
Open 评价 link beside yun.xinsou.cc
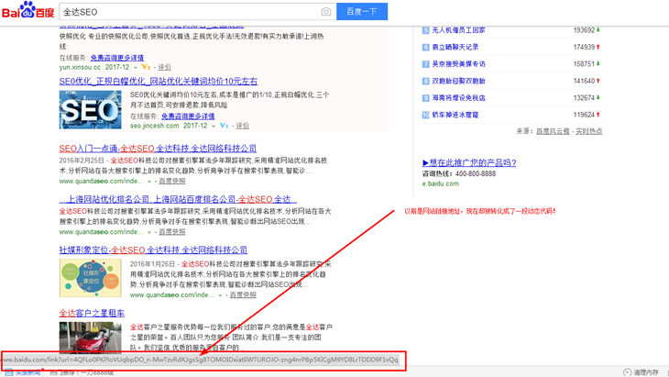click(164, 67)
